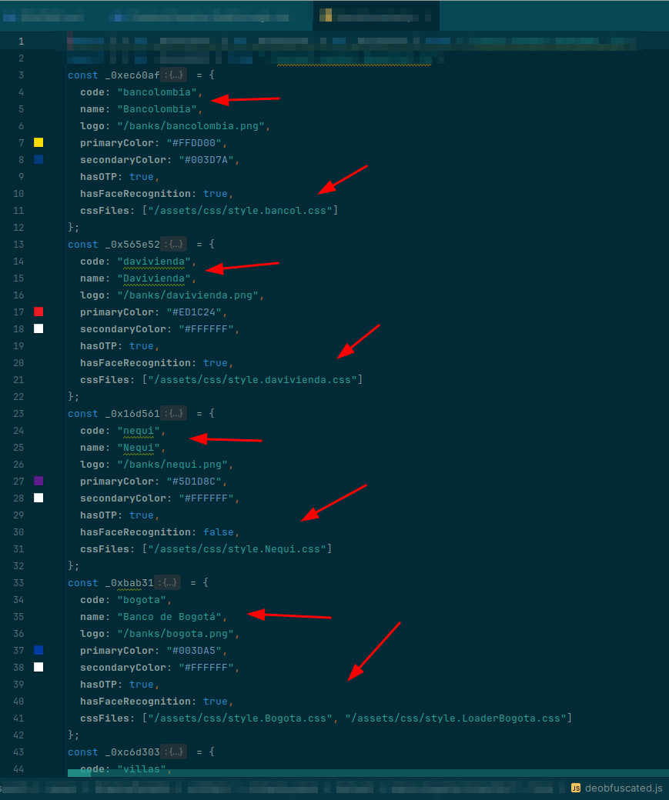Click "/assets/css/style.LoaderBogota.css" string
Image resolution: width=669 pixels, height=800 pixels.
[456, 718]
